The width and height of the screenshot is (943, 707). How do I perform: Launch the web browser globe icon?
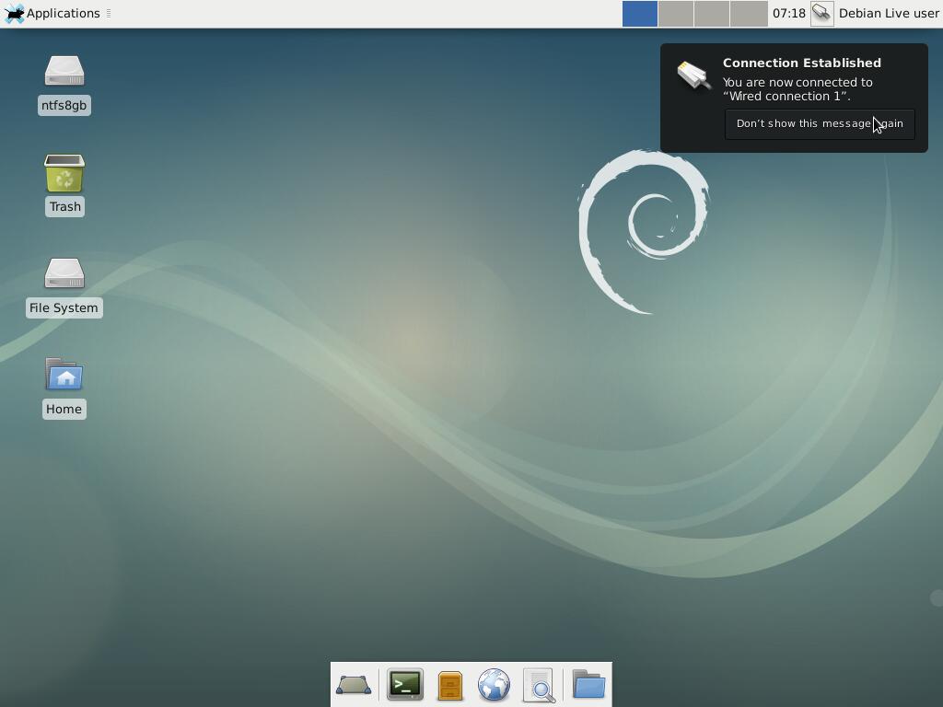495,685
